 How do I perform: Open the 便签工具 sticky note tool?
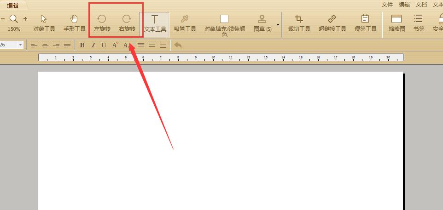point(365,23)
